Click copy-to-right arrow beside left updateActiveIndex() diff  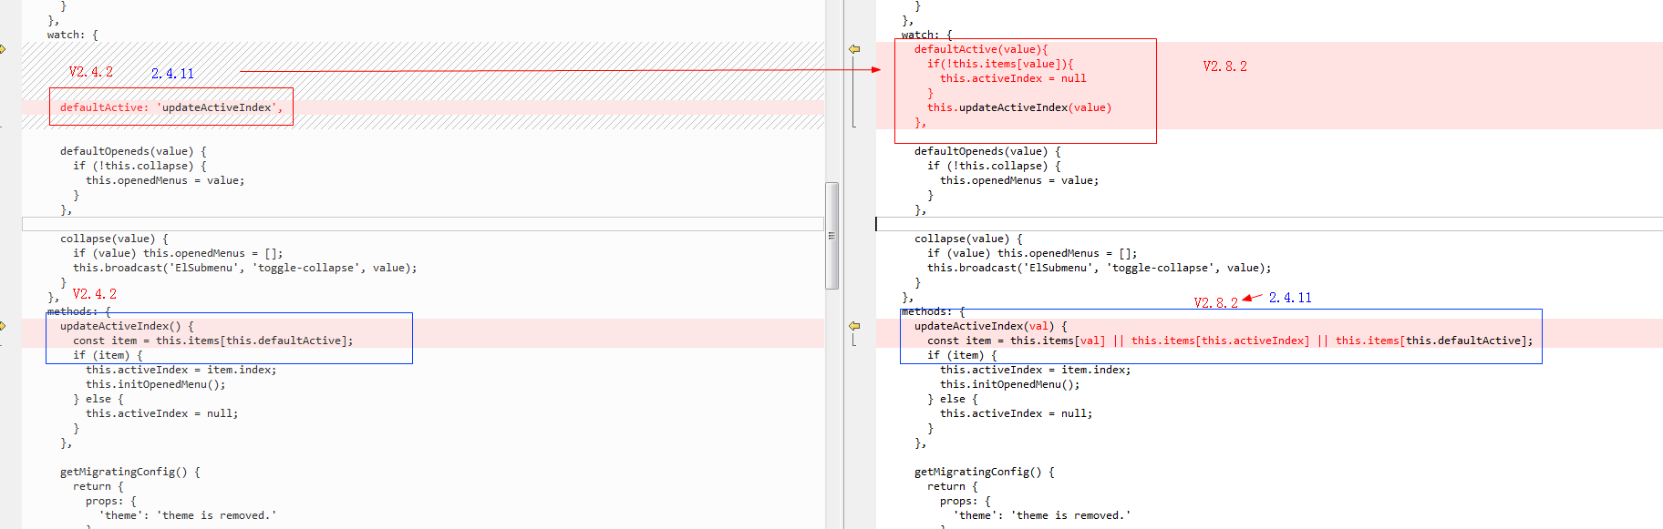point(3,326)
